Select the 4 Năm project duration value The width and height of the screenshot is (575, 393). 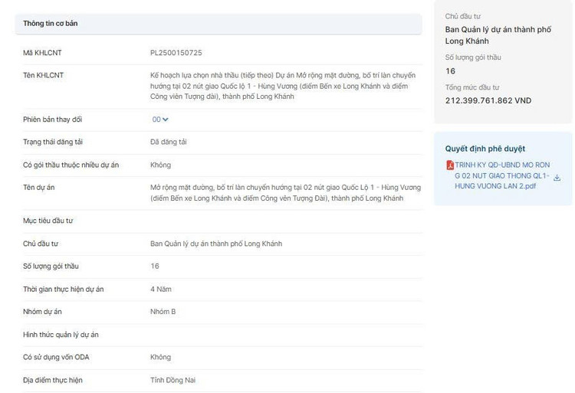click(x=161, y=290)
